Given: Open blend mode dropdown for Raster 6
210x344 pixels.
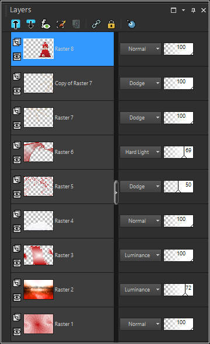Looking at the screenshot, I should click(x=141, y=152).
